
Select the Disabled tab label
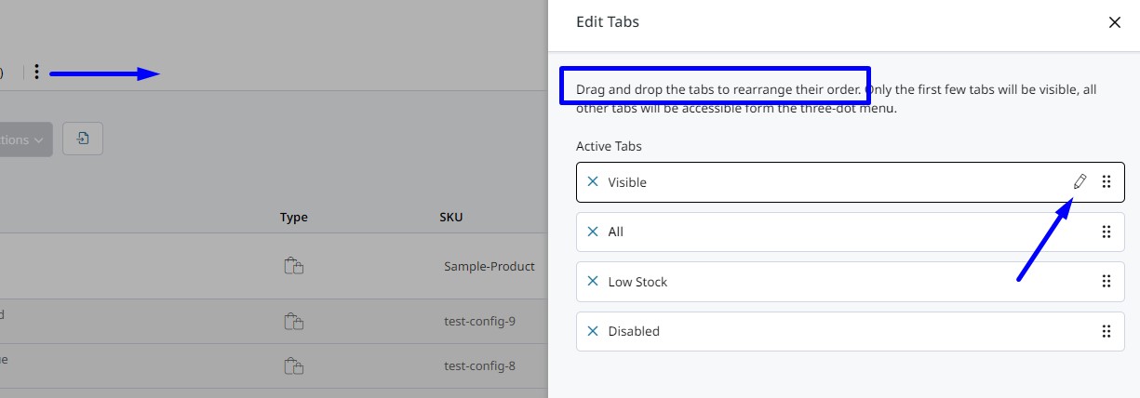click(x=634, y=331)
